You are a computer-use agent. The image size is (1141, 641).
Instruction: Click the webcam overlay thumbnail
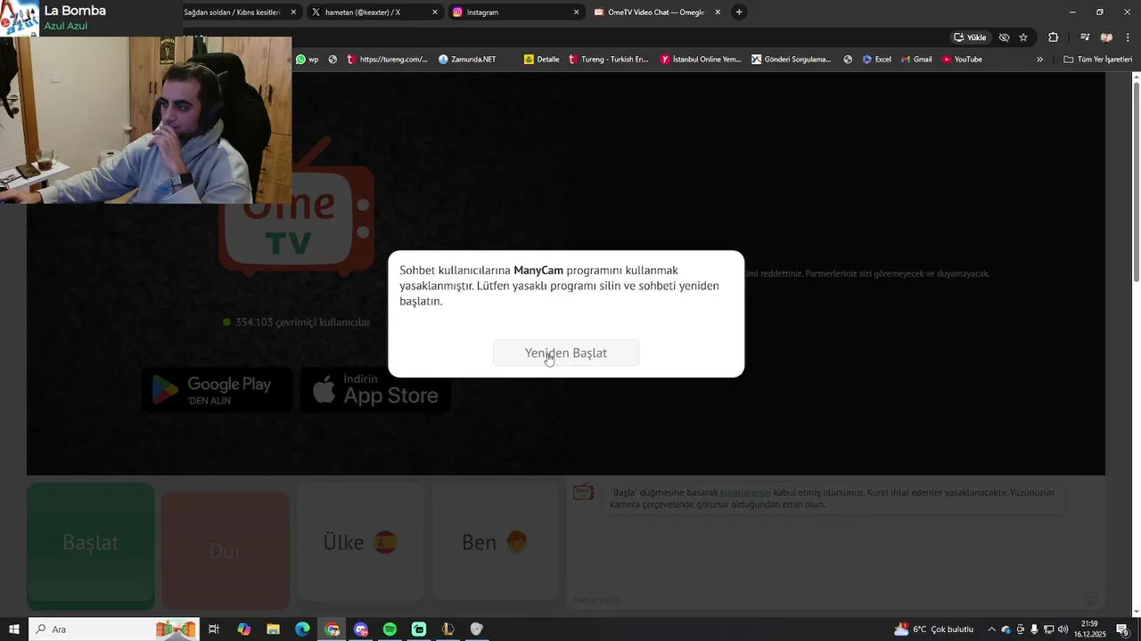click(145, 120)
